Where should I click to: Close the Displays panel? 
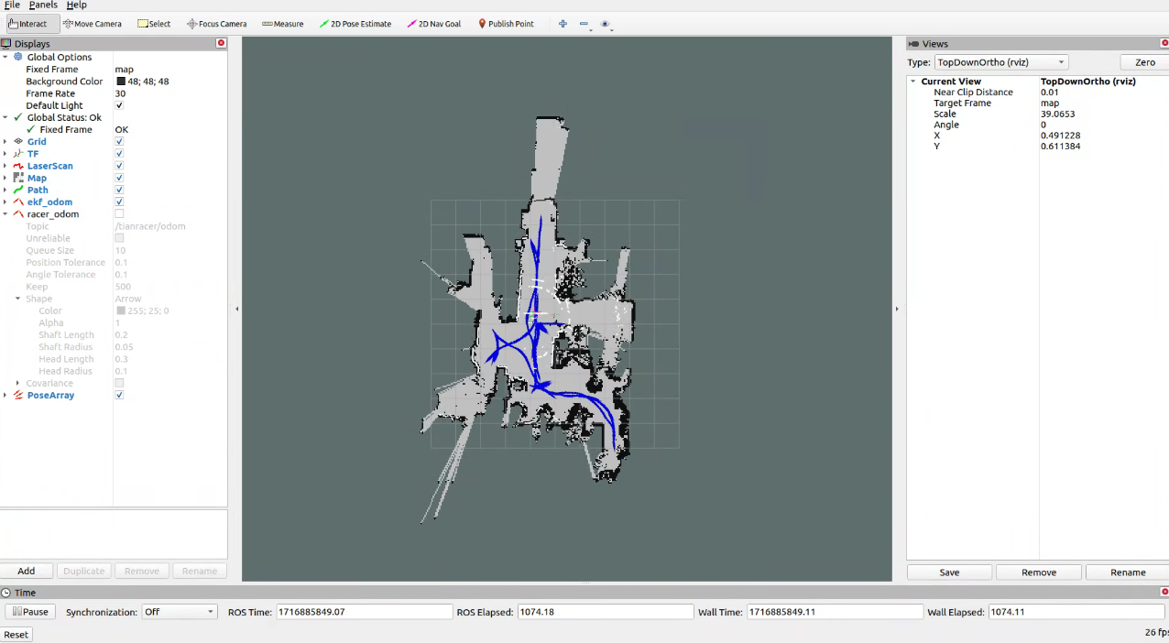click(221, 43)
